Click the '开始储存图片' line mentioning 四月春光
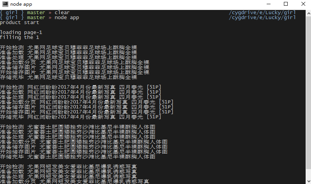311x184 pixels. 87,112
